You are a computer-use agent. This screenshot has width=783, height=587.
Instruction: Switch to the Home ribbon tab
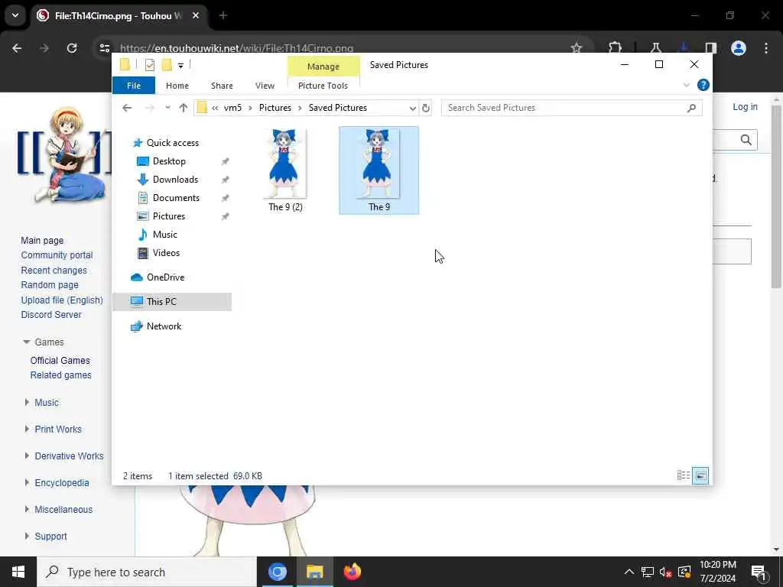click(177, 86)
